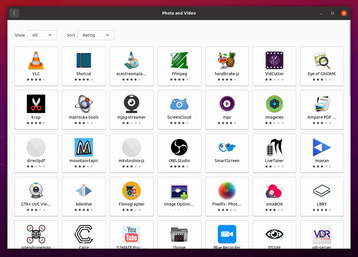358x257 pixels.
Task: Click the vertical scrollbar on the right
Action: 350,59
